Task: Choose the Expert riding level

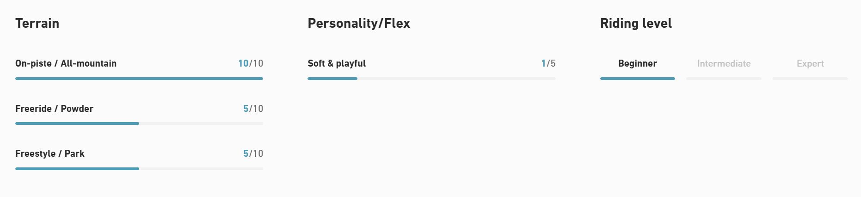Action: [x=810, y=63]
